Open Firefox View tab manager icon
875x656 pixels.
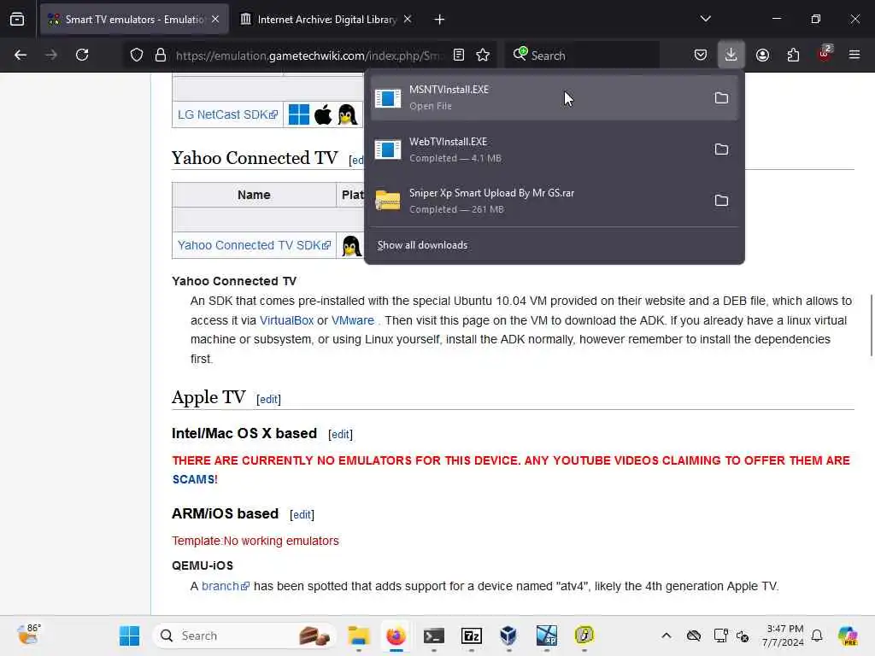point(17,20)
